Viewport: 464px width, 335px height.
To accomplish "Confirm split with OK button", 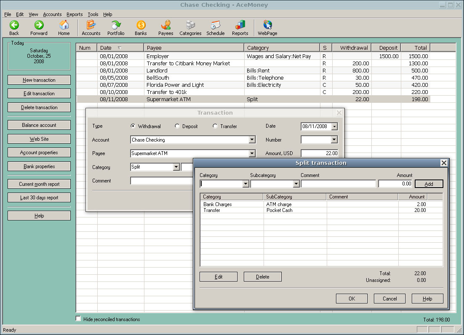I will pyautogui.click(x=352, y=299).
